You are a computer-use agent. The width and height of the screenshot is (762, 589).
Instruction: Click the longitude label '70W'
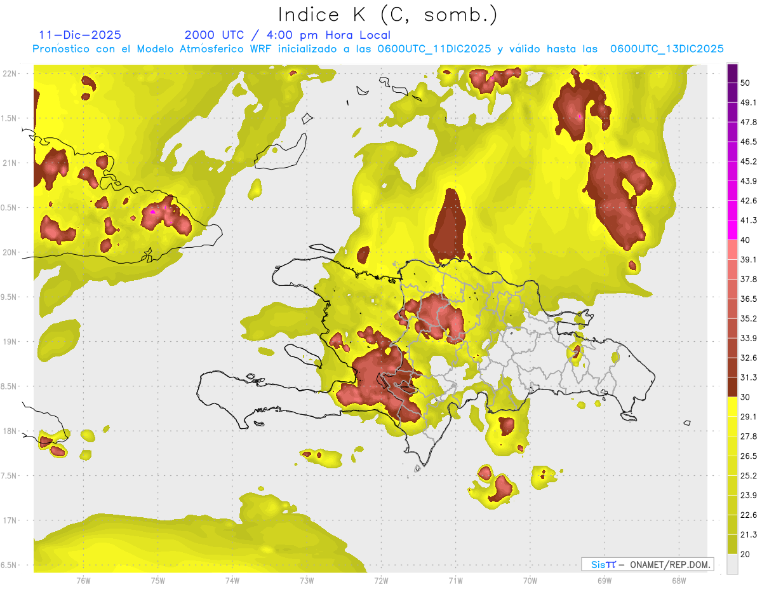pos(530,581)
